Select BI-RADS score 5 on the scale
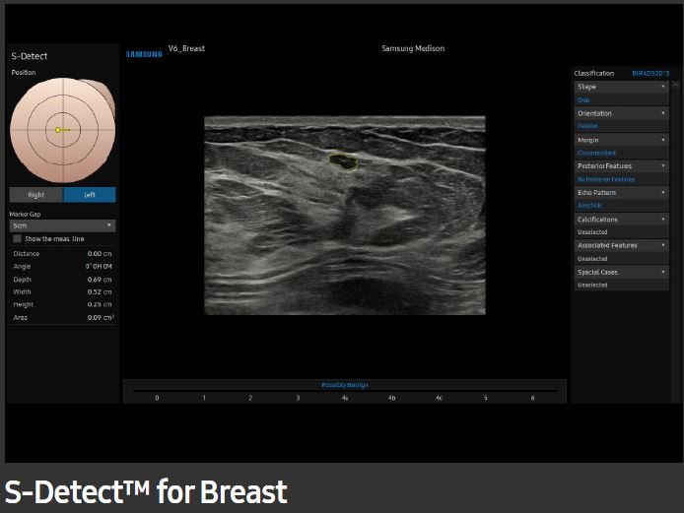Screen dimensions: 684x513 pyautogui.click(x=486, y=398)
